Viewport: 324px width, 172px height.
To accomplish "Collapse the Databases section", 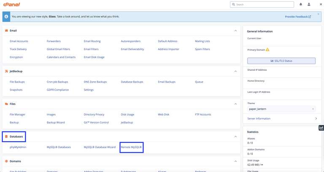I will tap(235, 137).
